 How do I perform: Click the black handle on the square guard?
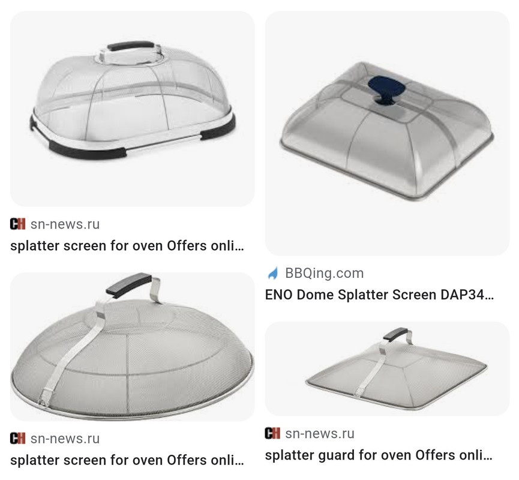pos(395,334)
